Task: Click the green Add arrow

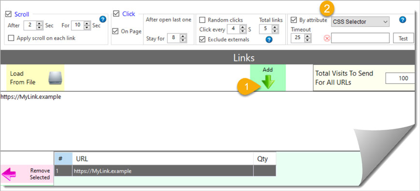Action: click(x=268, y=82)
